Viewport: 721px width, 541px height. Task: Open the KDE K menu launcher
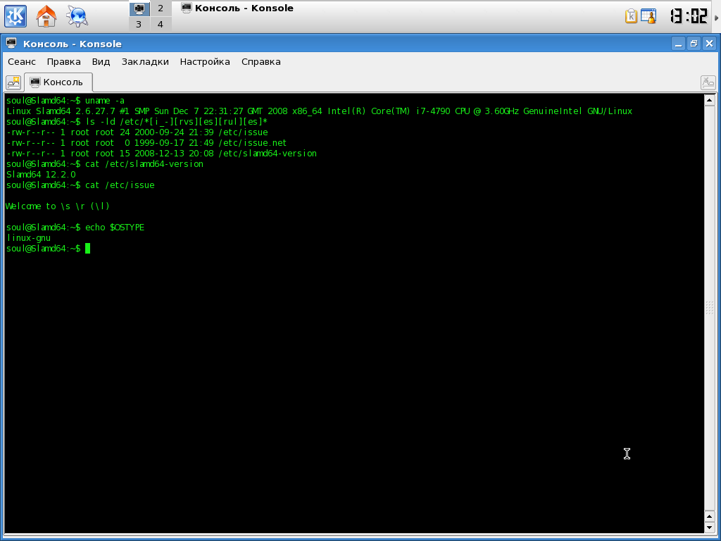point(15,16)
